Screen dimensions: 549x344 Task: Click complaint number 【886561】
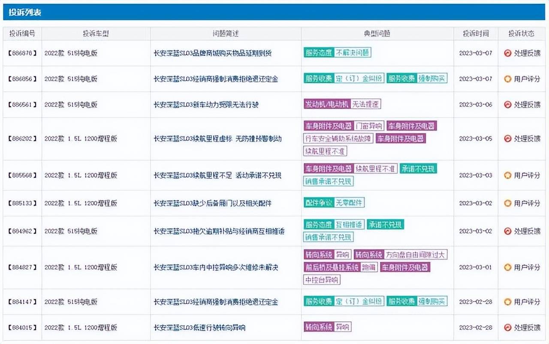22,105
